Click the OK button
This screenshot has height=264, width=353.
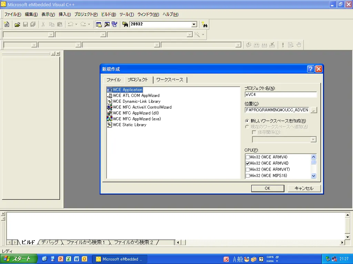click(x=268, y=188)
